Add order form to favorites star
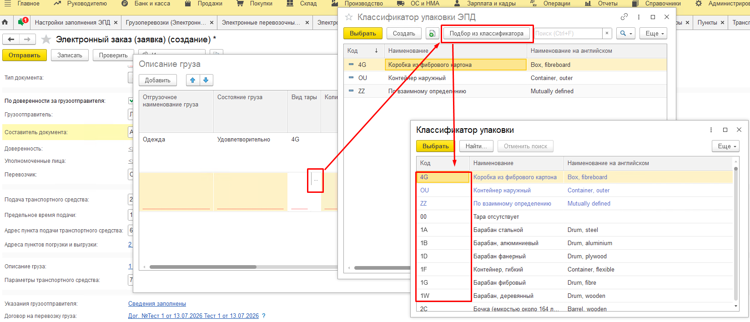This screenshot has height=322, width=750. 46,40
